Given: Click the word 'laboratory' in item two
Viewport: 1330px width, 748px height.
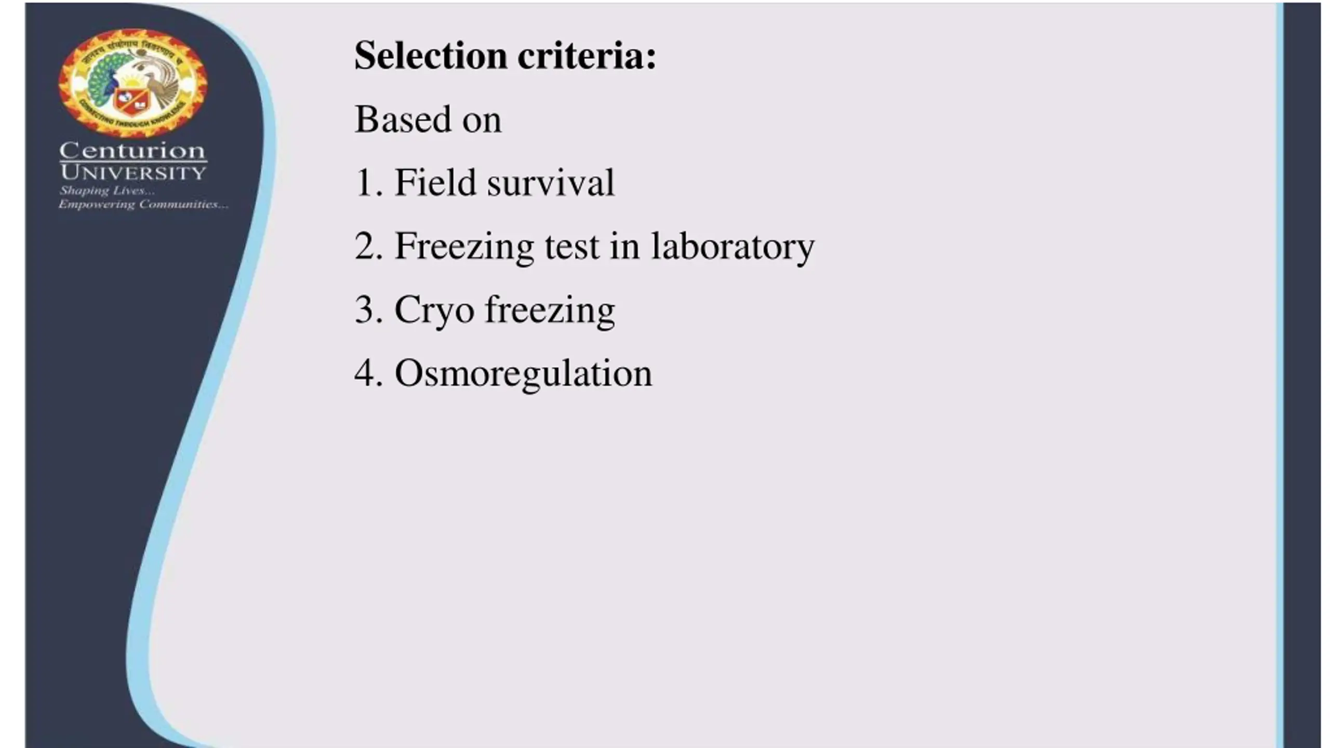Looking at the screenshot, I should pos(733,247).
